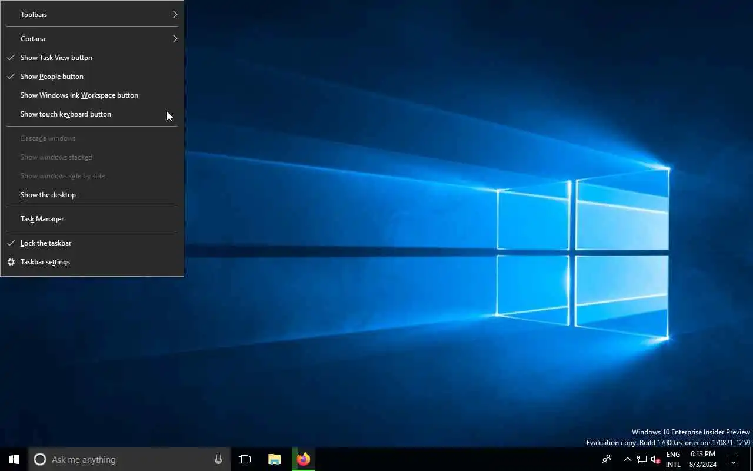Open File Explorer from the taskbar
The height and width of the screenshot is (471, 753).
tap(275, 459)
